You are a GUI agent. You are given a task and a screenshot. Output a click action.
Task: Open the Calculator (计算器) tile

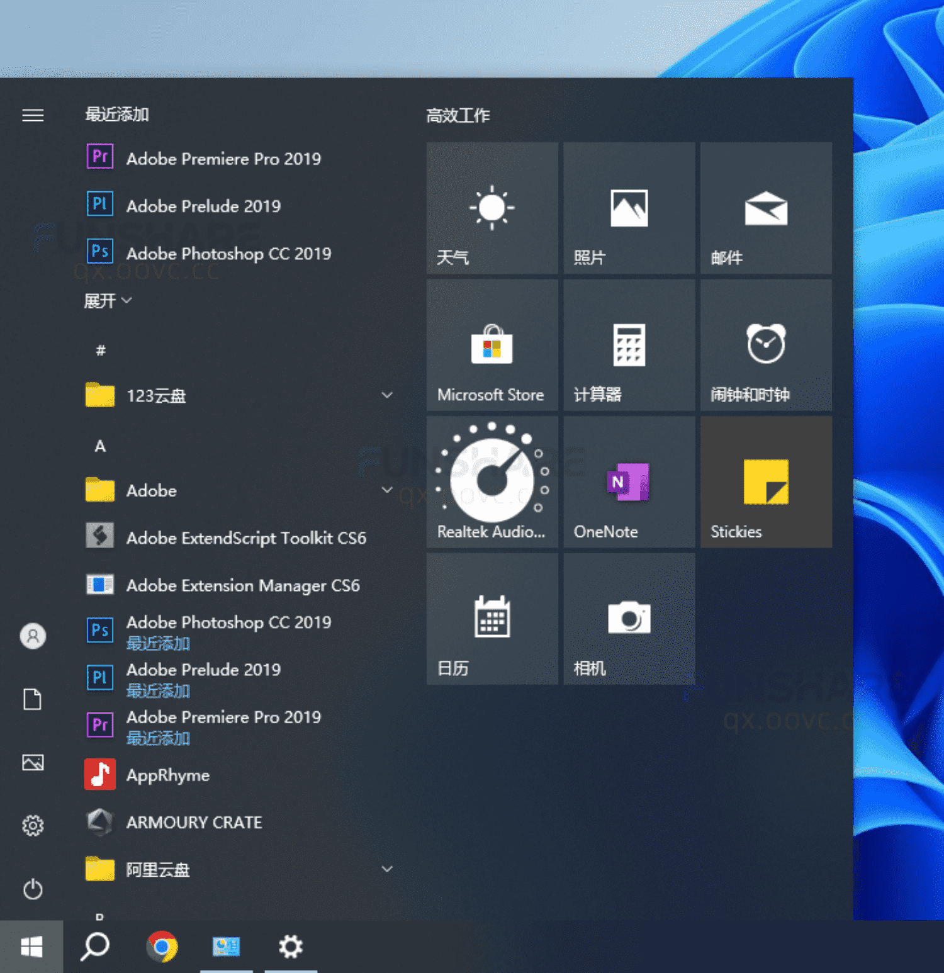629,345
